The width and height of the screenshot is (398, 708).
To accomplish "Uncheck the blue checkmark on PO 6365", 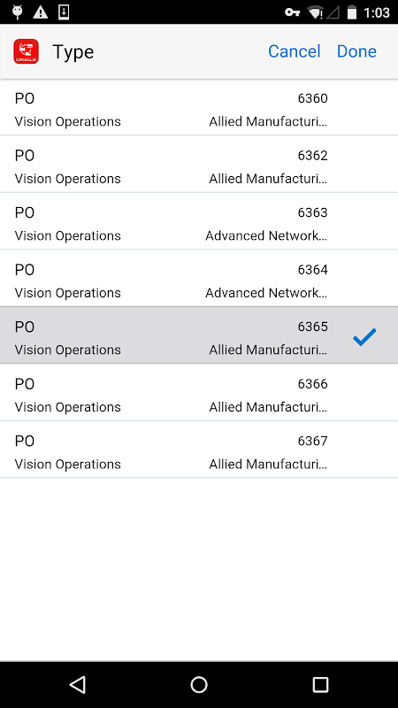I will (364, 337).
